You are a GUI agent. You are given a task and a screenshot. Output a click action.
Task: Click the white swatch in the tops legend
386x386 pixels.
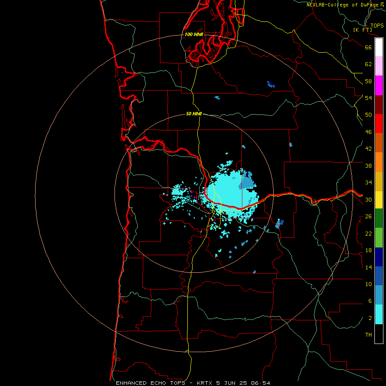point(379,47)
